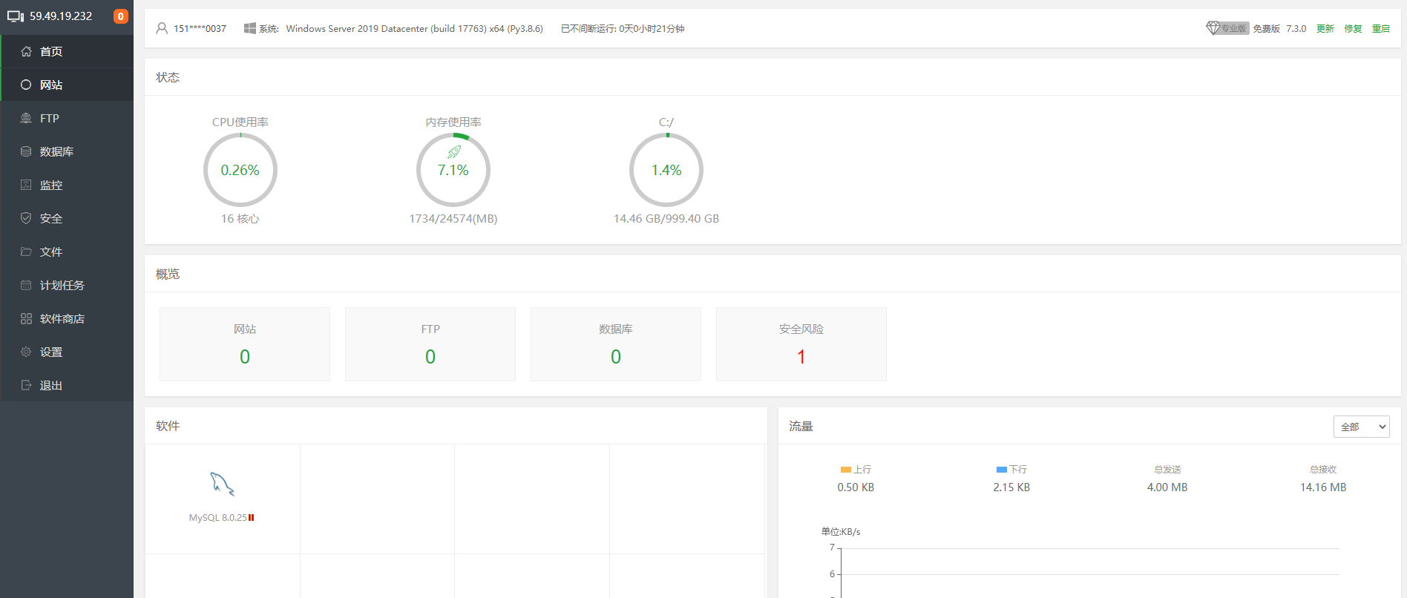
Task: Open the 网站 overview card showing 0
Action: point(245,344)
